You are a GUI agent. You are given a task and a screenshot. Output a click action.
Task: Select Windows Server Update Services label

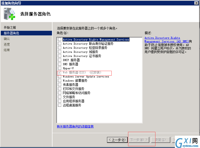click(x=86, y=76)
